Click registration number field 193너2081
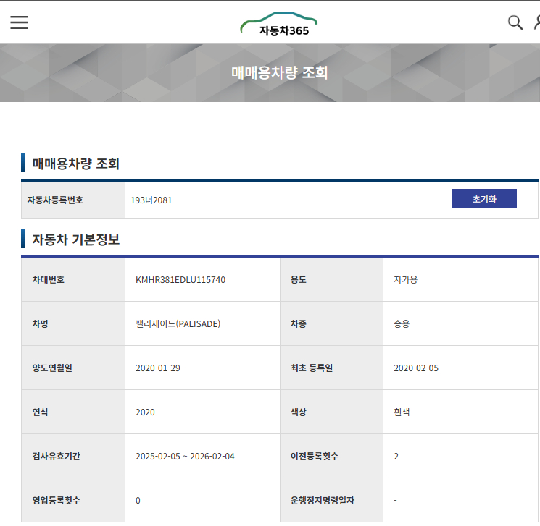 pyautogui.click(x=151, y=200)
